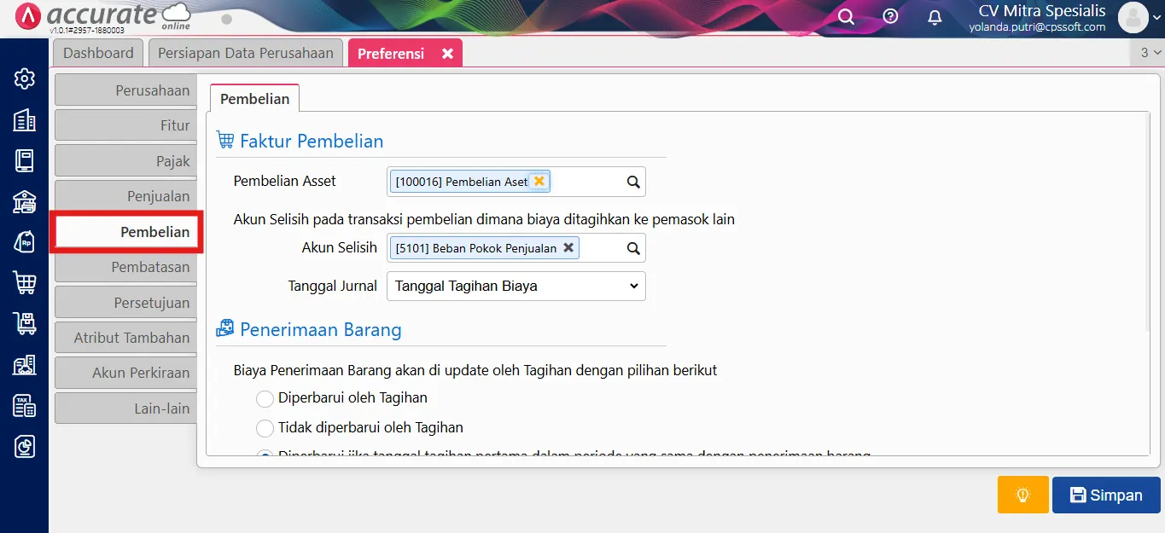
Task: Expand the user profile menu arrow
Action: pyautogui.click(x=1156, y=17)
